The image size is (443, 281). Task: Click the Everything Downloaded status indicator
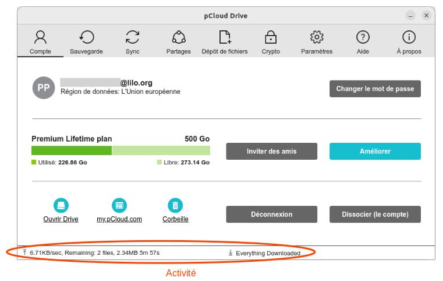click(x=264, y=253)
